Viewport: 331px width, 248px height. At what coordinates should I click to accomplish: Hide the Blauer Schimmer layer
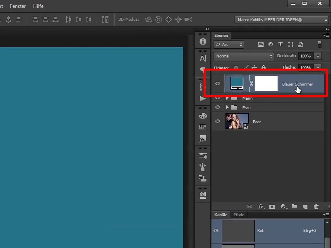tap(218, 83)
